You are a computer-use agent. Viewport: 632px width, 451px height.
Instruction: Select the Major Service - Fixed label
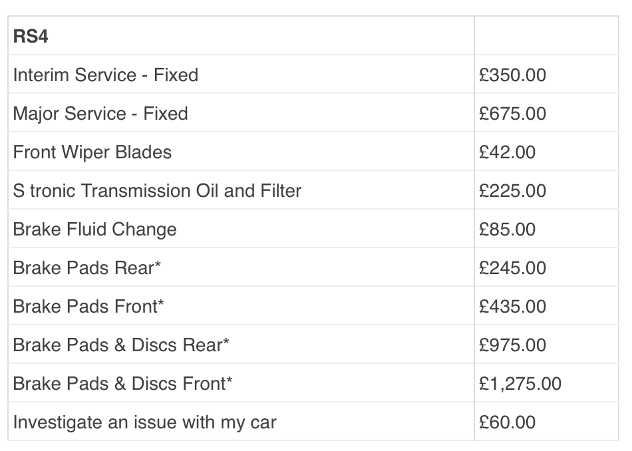(100, 113)
